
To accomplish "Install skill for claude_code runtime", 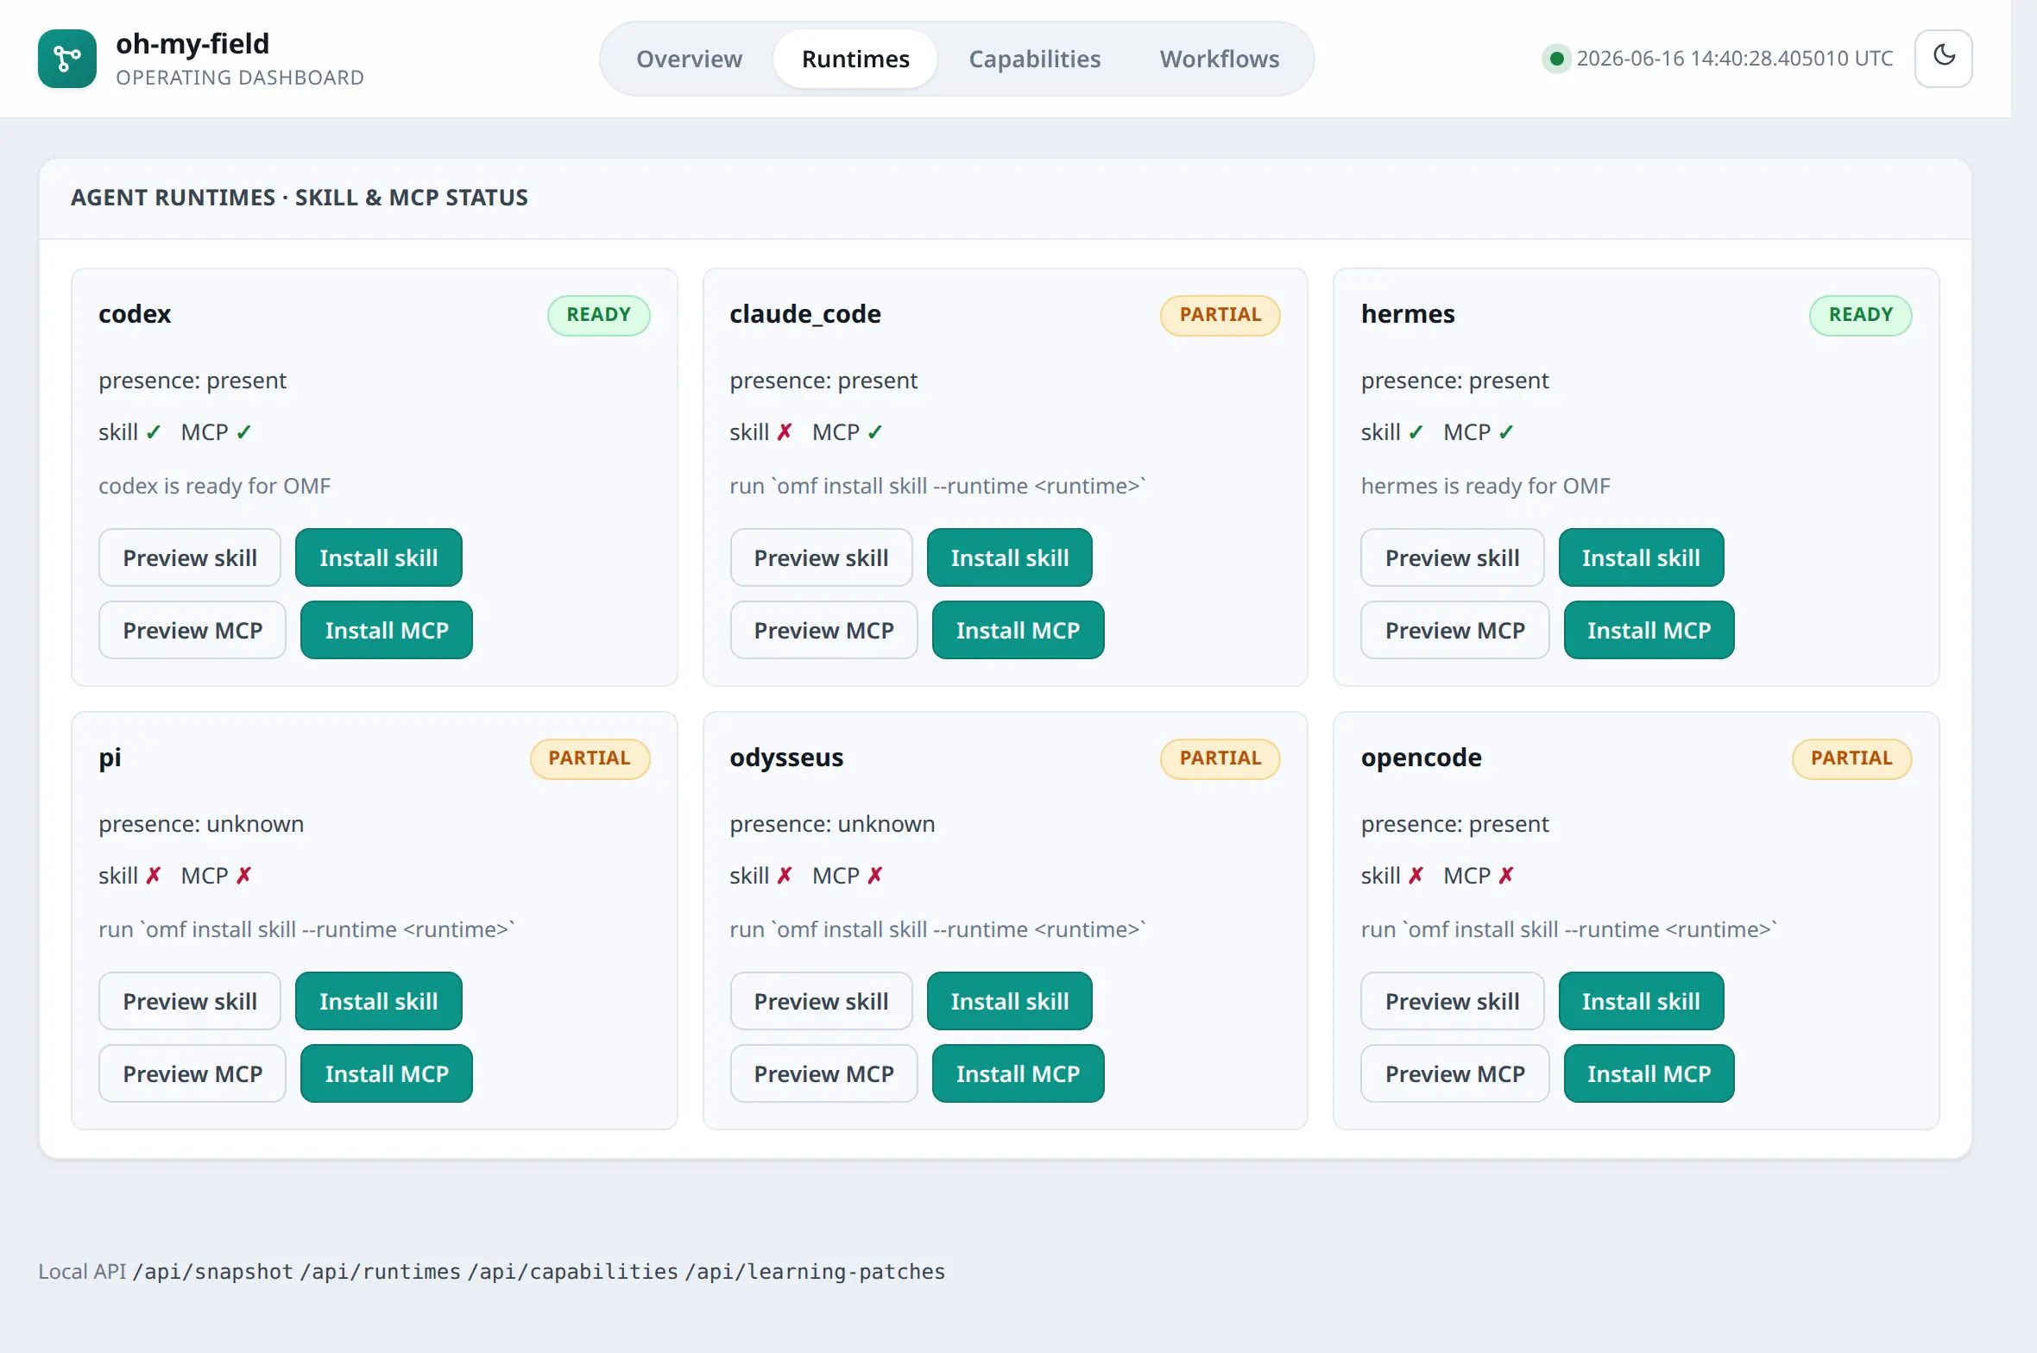I will tap(1010, 557).
